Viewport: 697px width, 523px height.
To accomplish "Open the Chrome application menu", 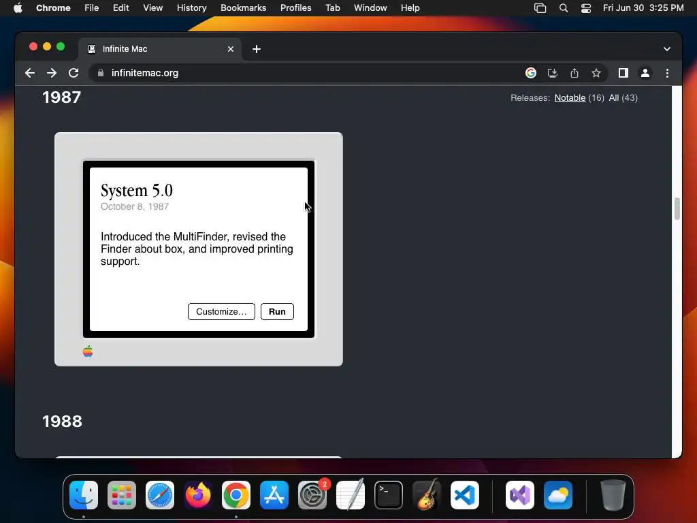I will [x=53, y=8].
